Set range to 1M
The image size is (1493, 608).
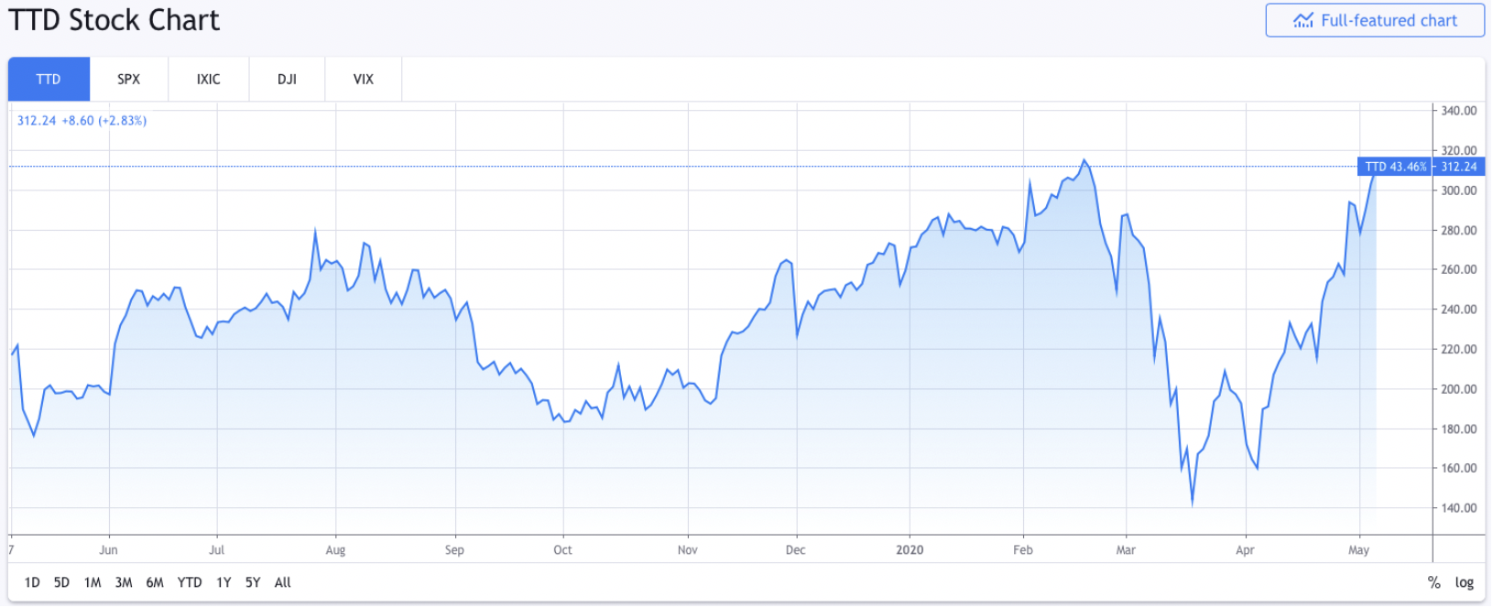pyautogui.click(x=93, y=582)
